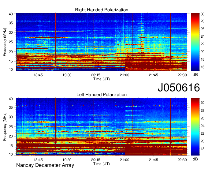Click the "Nancay Decameter Array" caption

pyautogui.click(x=45, y=165)
